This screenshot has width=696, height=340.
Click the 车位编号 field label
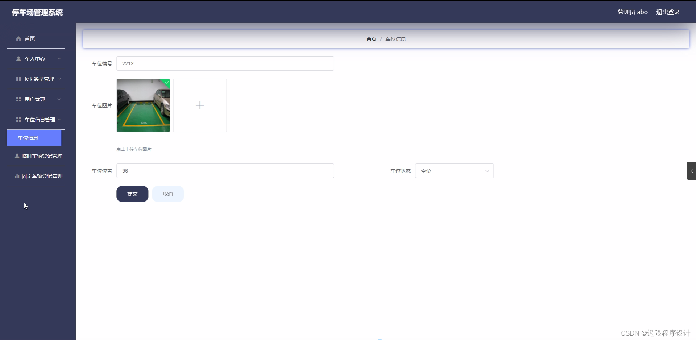pos(102,63)
